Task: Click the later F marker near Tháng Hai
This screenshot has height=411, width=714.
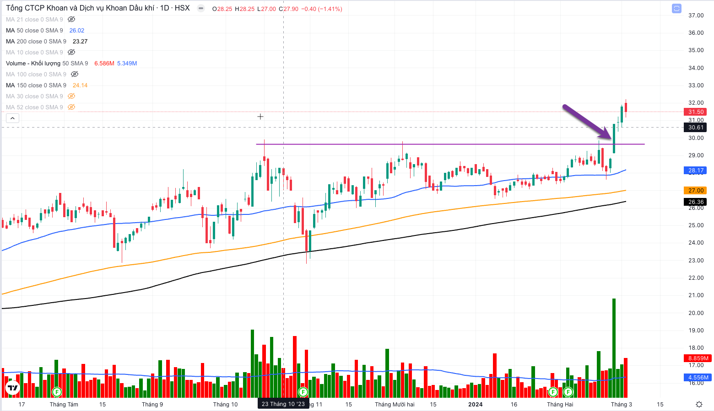Action: coord(568,392)
